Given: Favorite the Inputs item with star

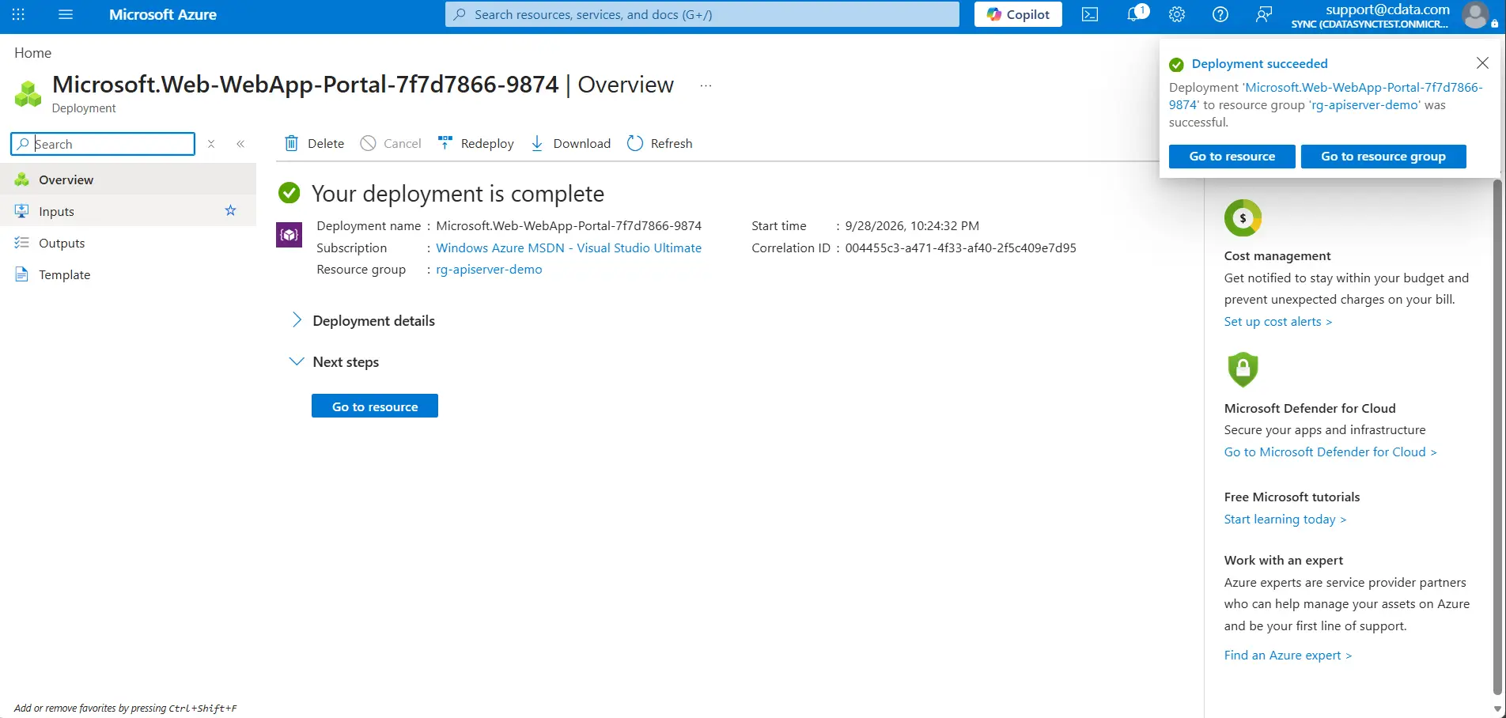Looking at the screenshot, I should 230,210.
